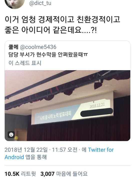Click the blacked-out redaction bar on photo
135x179 pixels.
(x=97, y=112)
